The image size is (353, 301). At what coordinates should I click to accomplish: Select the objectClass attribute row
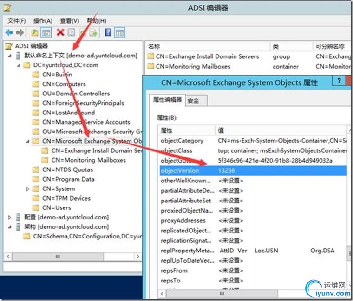[x=253, y=150]
